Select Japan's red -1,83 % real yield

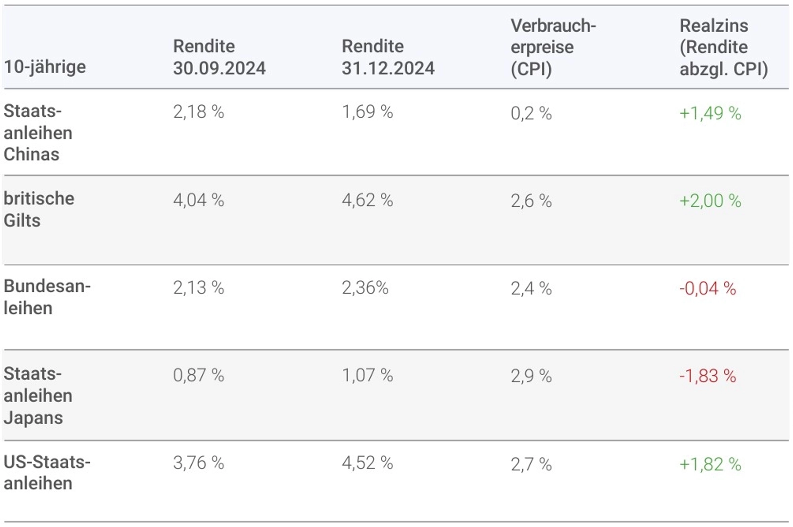tap(708, 376)
